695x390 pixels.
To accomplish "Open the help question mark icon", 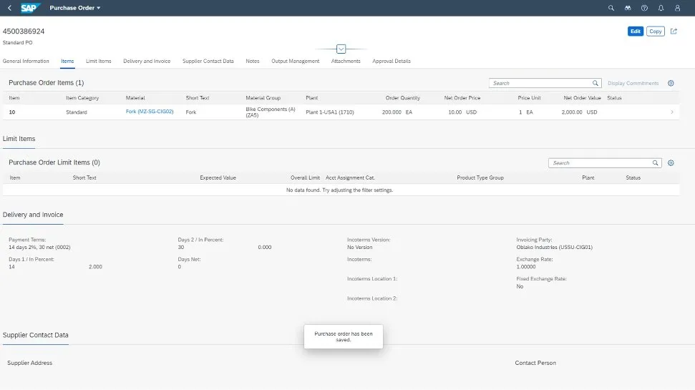I will click(644, 8).
